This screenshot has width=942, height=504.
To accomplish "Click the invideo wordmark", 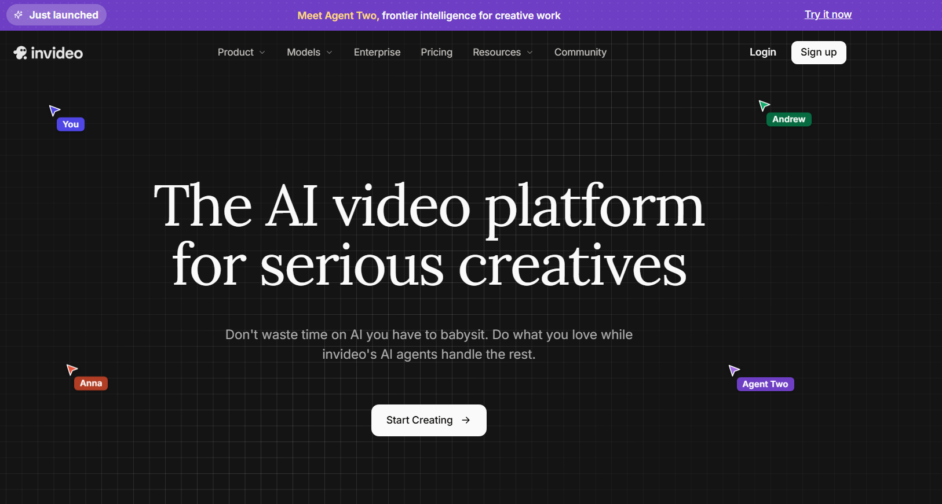I will 57,53.
